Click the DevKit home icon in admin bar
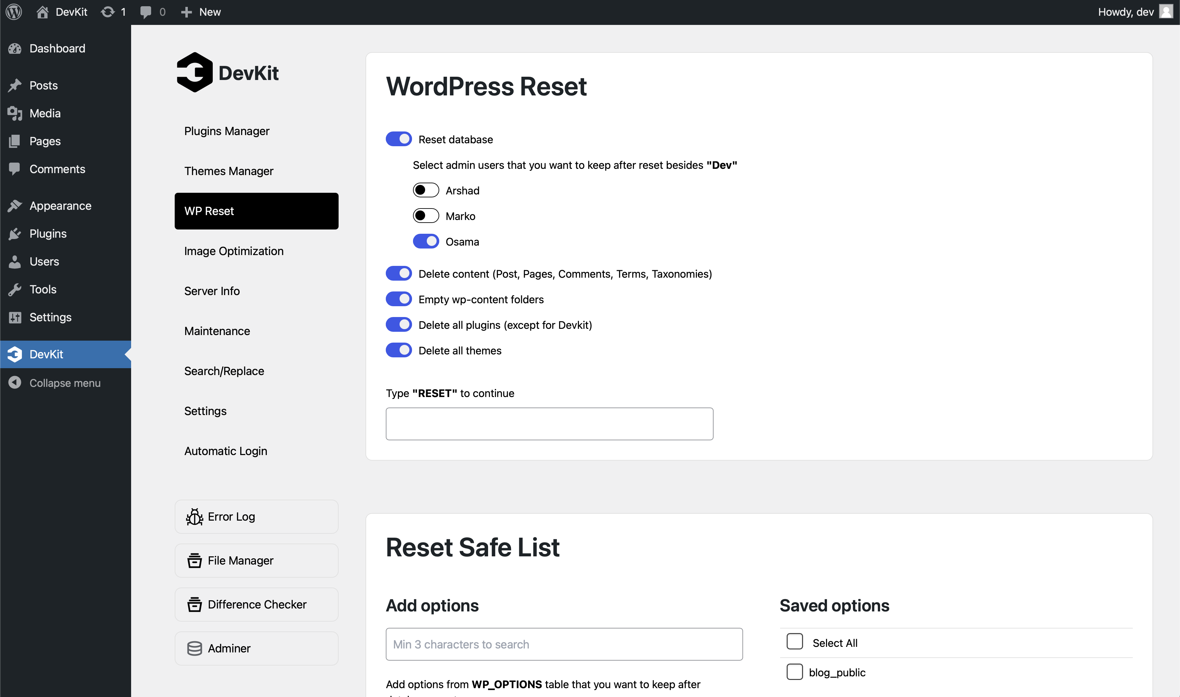This screenshot has width=1180, height=697. [42, 12]
